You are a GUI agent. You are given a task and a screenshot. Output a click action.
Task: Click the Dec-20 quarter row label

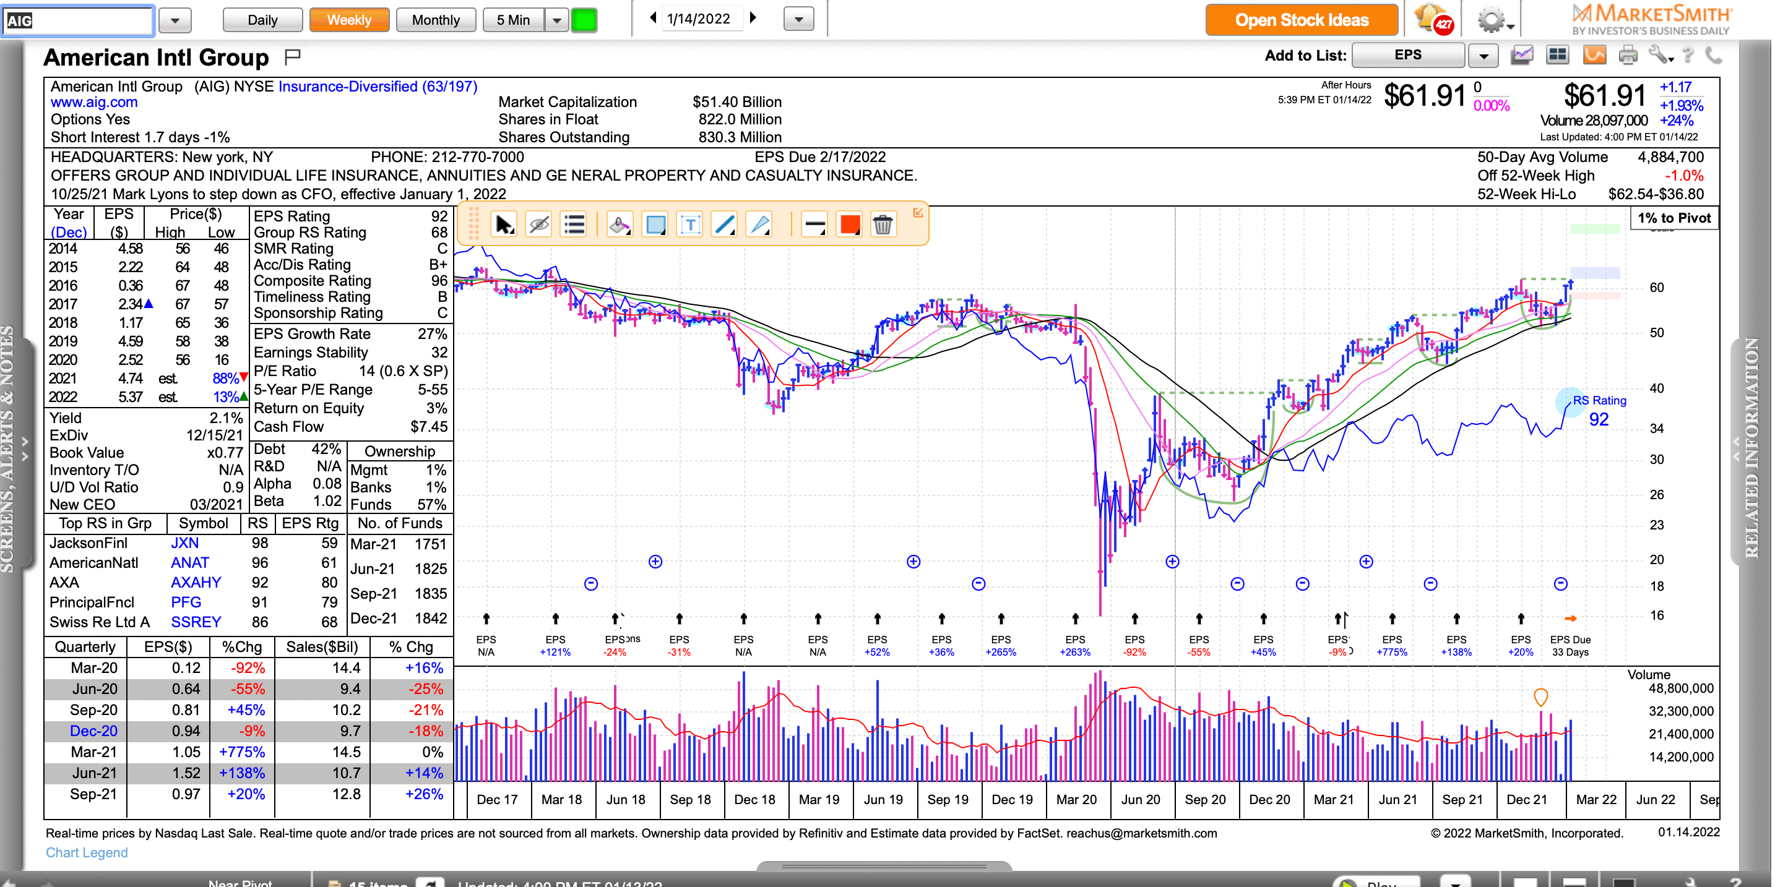point(93,731)
